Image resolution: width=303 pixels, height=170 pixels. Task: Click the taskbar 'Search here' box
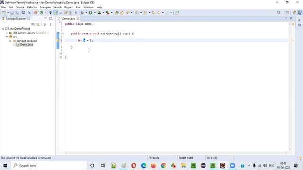(x=49, y=166)
